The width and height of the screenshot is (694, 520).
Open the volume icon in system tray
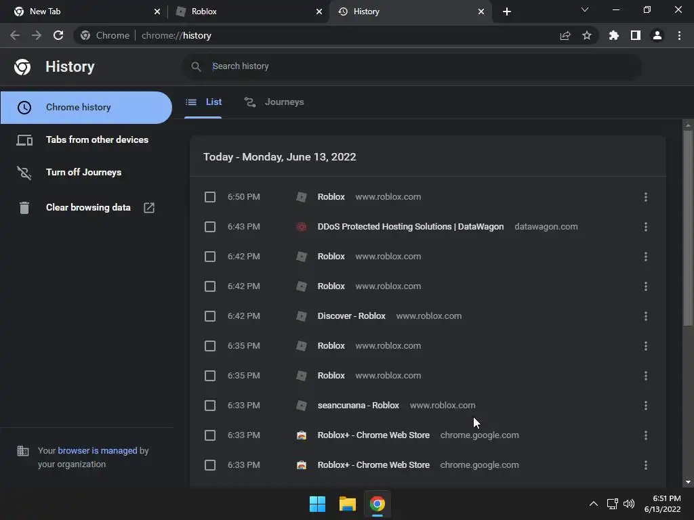tap(629, 504)
